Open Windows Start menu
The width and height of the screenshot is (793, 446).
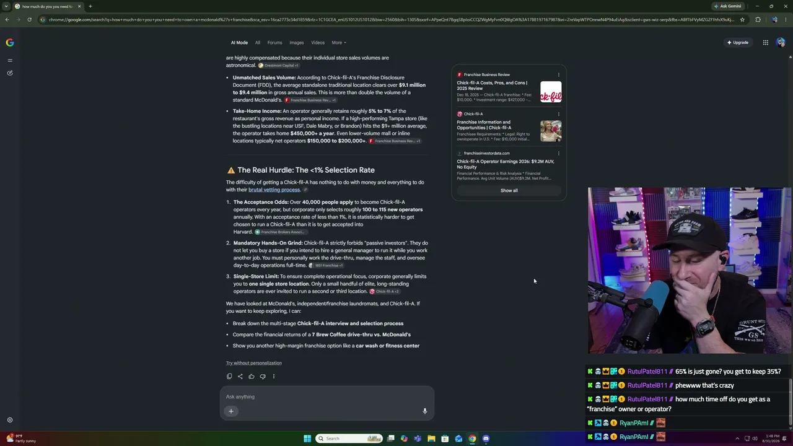tap(307, 439)
